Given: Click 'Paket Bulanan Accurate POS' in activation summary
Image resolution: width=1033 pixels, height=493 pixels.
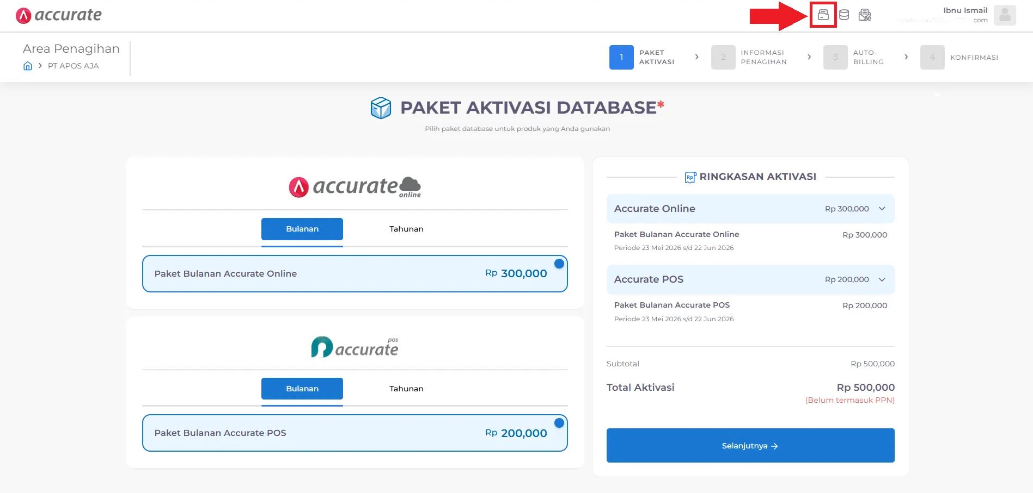Looking at the screenshot, I should [x=672, y=305].
